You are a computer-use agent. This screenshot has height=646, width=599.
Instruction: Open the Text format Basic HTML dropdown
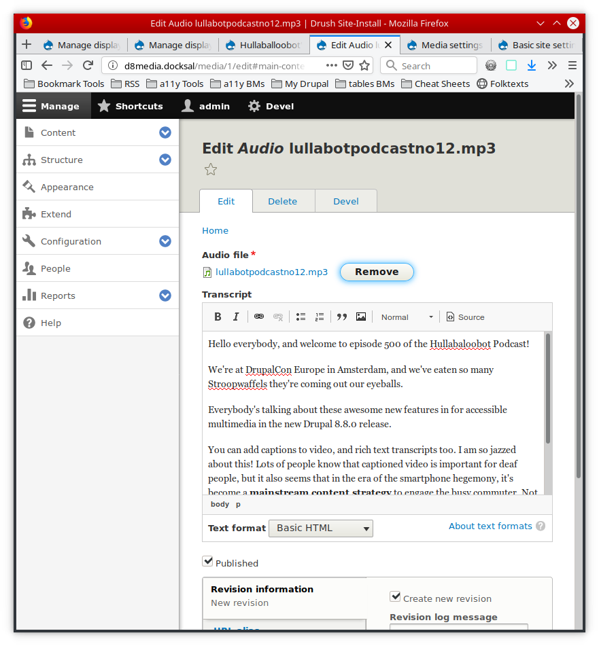[x=321, y=528]
